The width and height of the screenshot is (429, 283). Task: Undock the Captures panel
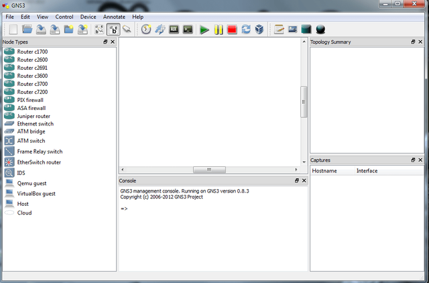413,160
